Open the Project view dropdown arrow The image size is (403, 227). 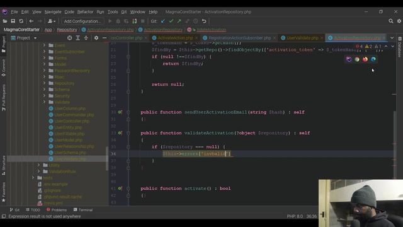click(35, 38)
